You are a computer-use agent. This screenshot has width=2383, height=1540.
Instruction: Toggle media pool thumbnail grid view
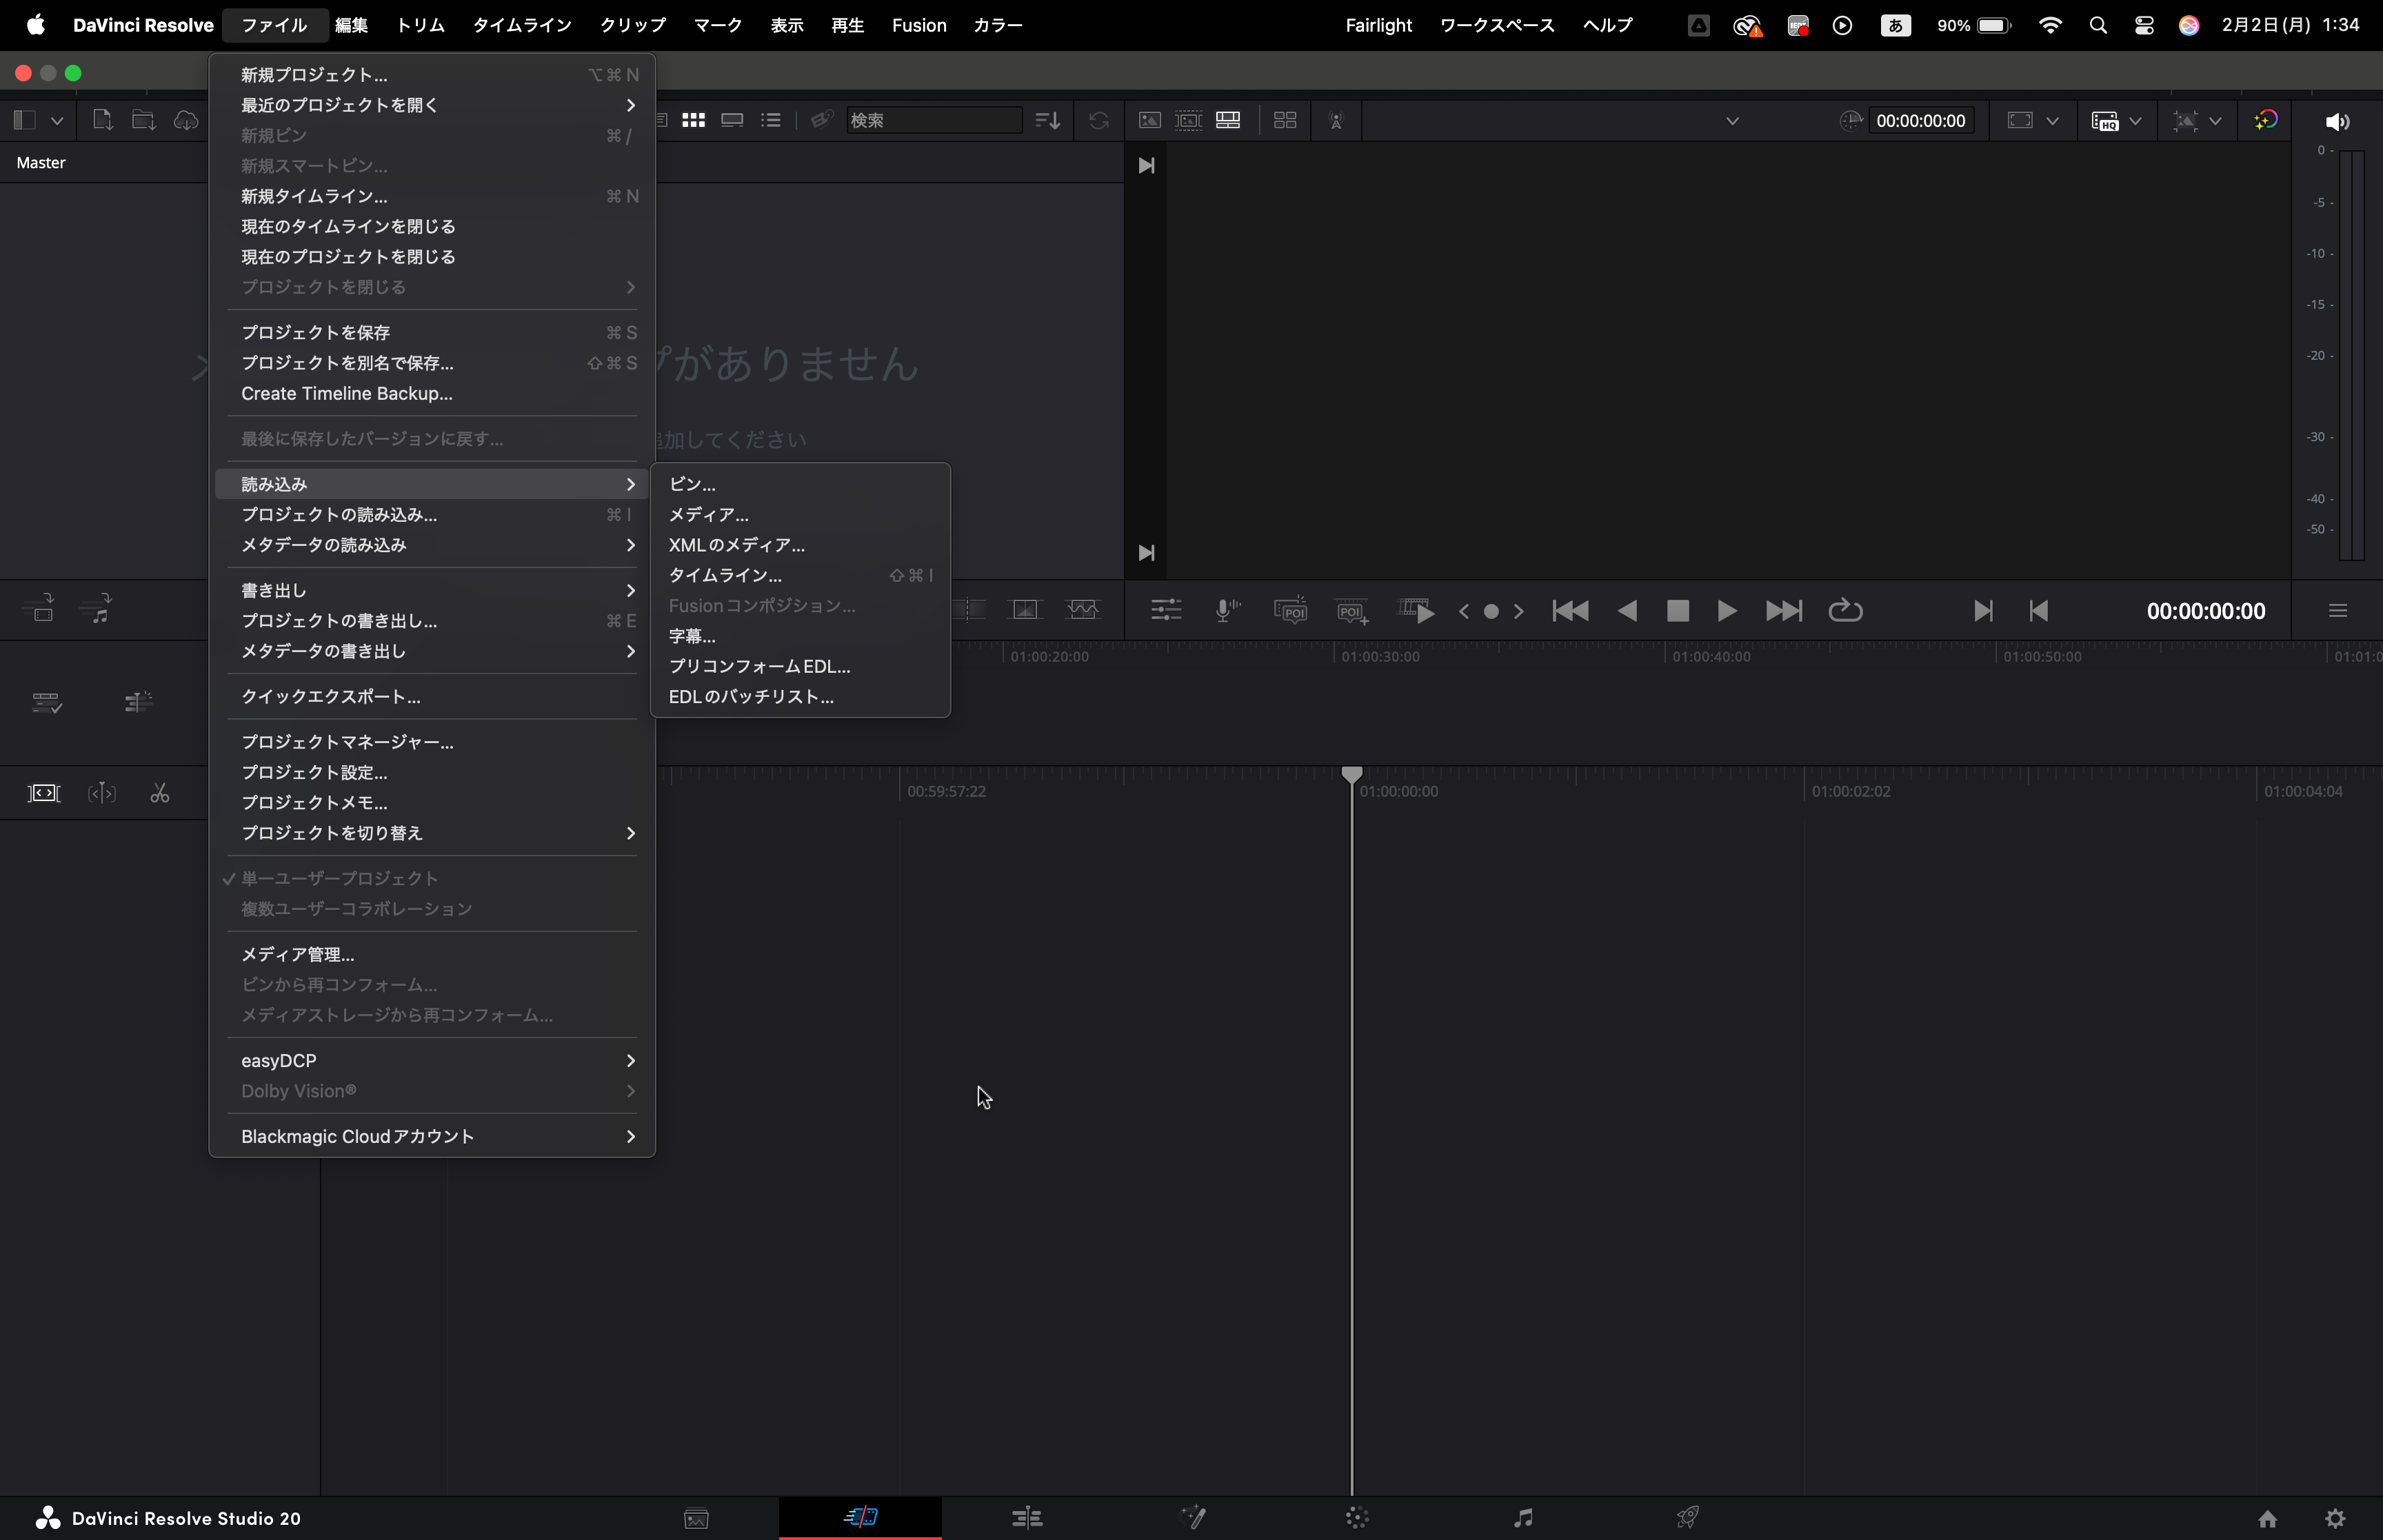pyautogui.click(x=693, y=120)
